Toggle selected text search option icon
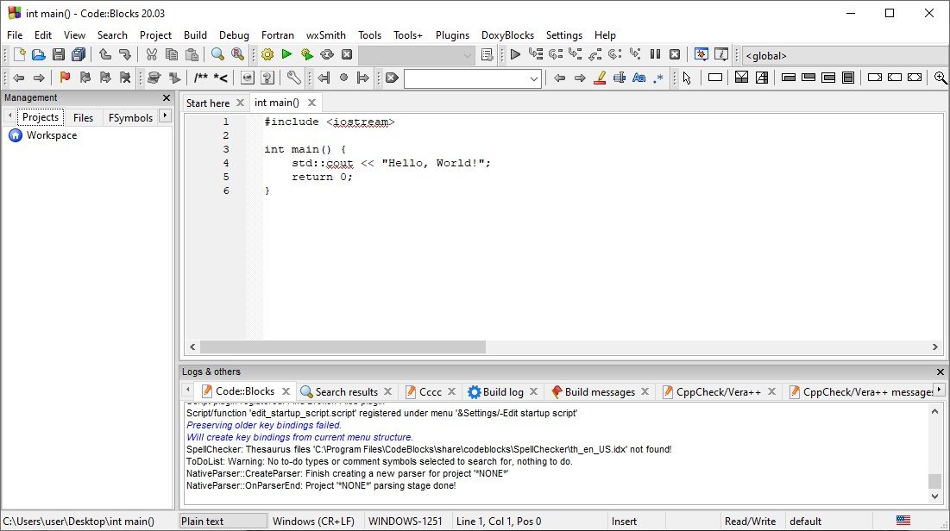Viewport: 950px width, 531px height. click(620, 78)
